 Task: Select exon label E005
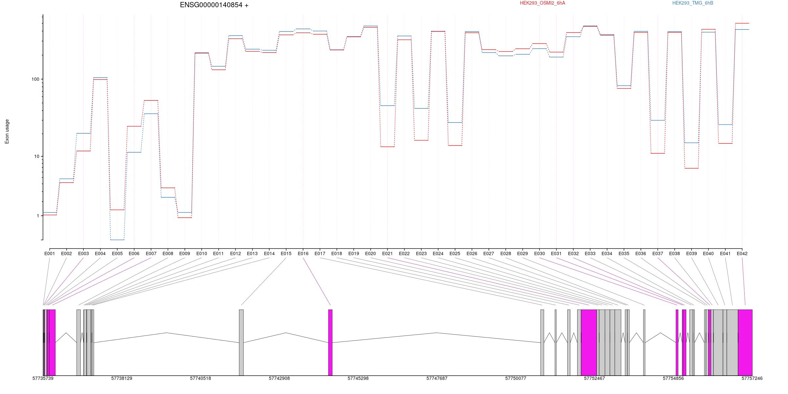tap(117, 253)
